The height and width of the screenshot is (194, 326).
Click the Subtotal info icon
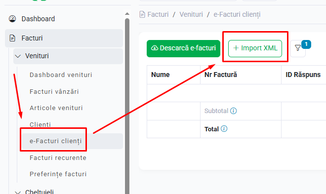[x=233, y=111]
